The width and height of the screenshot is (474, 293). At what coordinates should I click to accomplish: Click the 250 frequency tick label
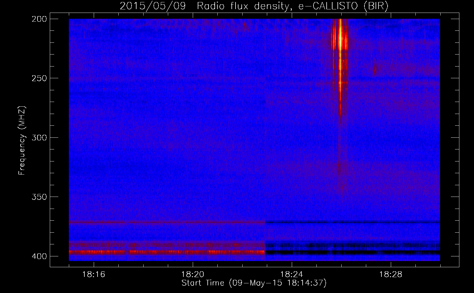click(39, 78)
